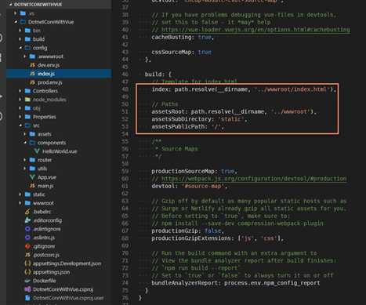
Task: Click the JS icon beside main.js
Action: pos(32,186)
